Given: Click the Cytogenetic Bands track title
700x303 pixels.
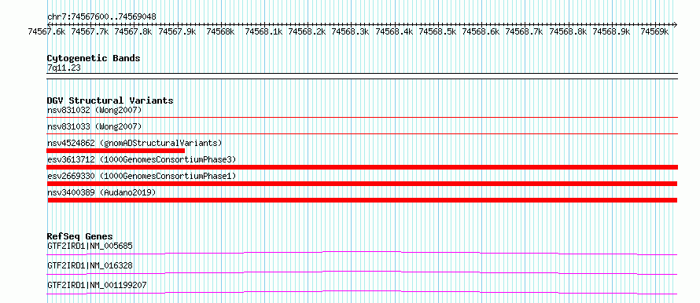Looking at the screenshot, I should click(x=94, y=58).
